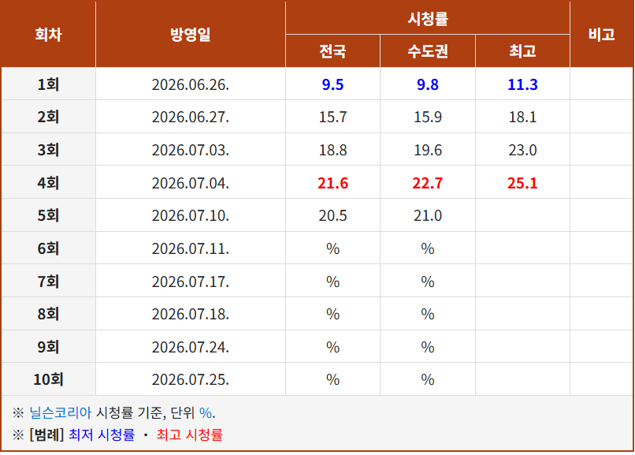
Task: Click the 시청률 header cell
Action: [428, 18]
